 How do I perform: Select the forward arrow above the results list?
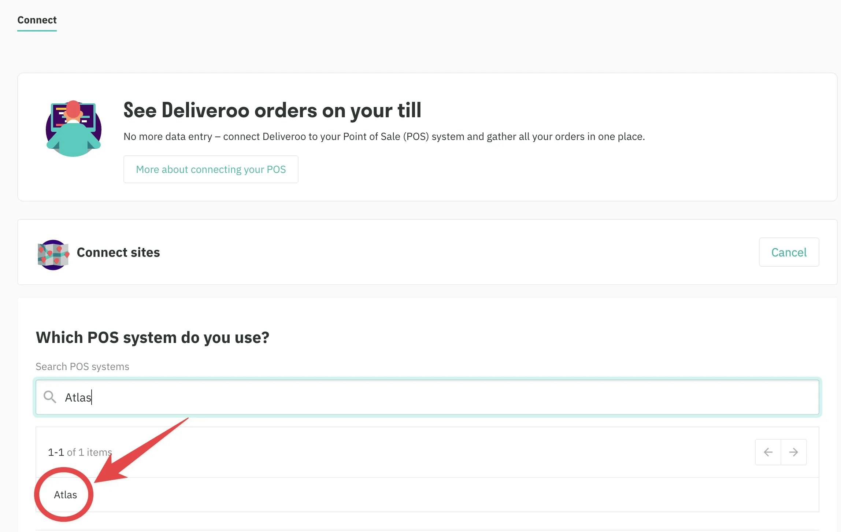[794, 452]
